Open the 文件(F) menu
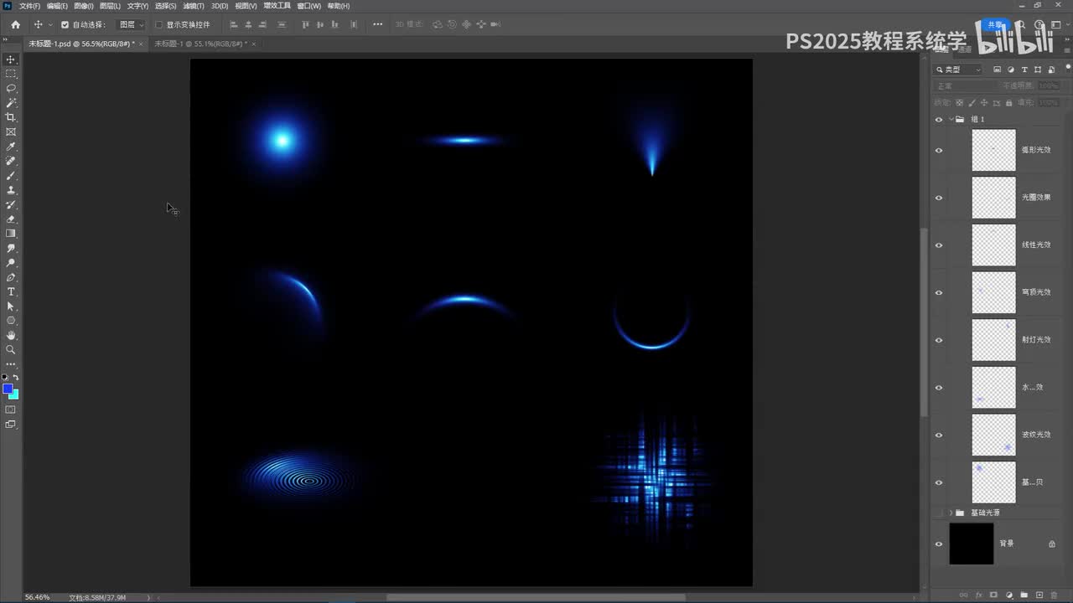The image size is (1073, 603). click(29, 6)
